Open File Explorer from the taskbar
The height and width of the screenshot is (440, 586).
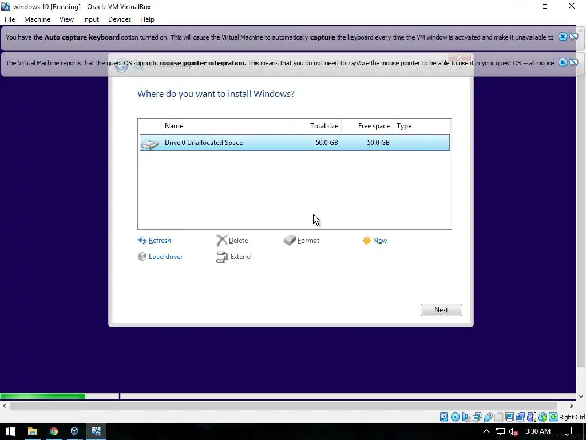point(33,431)
